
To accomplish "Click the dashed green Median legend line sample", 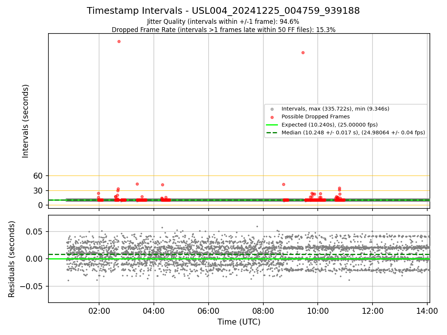I will [272, 133].
